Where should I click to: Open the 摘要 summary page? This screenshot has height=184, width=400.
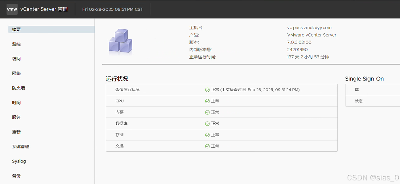pos(51,29)
